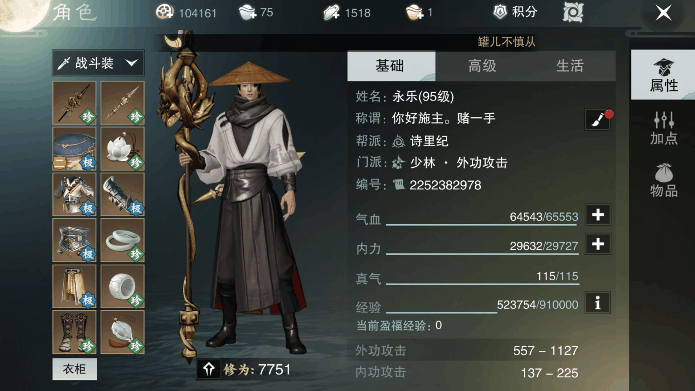
Task: Edit title with the brush icon
Action: pos(598,119)
